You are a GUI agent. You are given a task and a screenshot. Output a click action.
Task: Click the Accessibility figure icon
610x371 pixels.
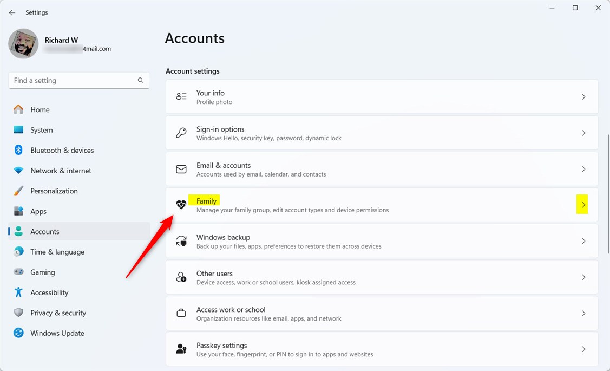[x=18, y=292]
